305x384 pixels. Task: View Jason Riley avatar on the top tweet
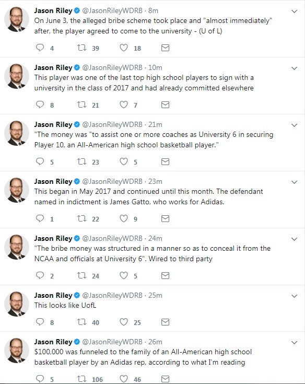click(17, 19)
